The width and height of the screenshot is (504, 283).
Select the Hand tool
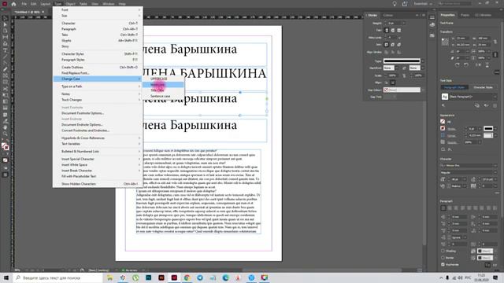coord(6,127)
